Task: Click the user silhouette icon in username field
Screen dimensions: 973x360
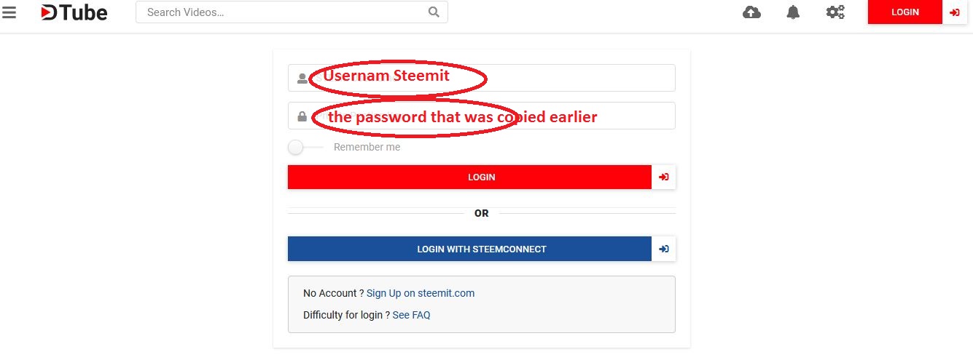Action: (302, 79)
